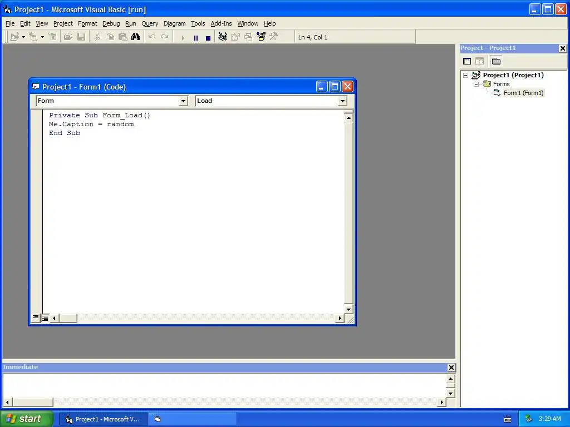
Task: Open the File menu
Action: 10,23
